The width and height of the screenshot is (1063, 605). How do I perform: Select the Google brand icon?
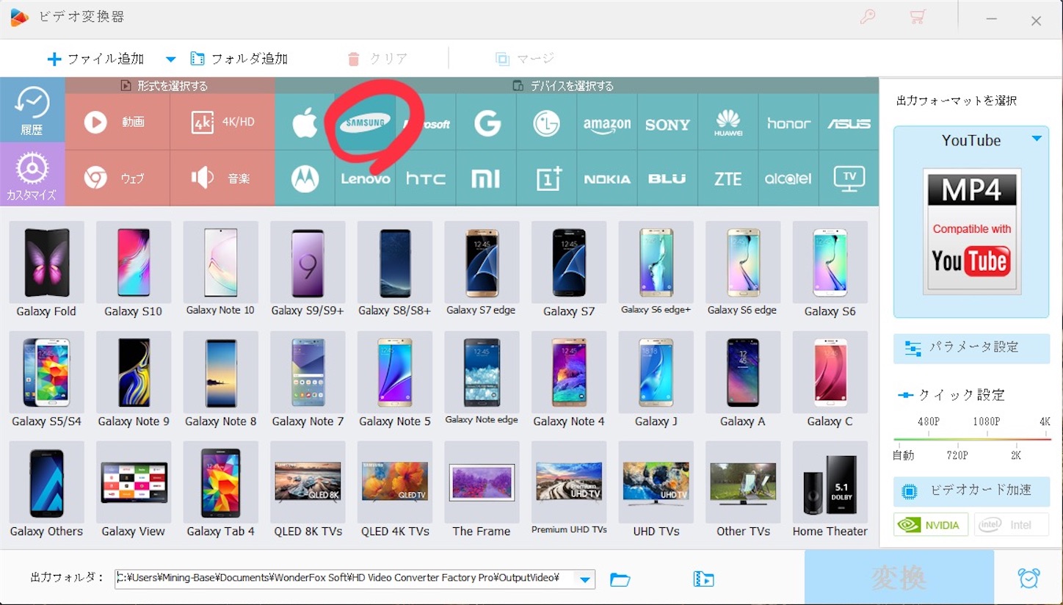click(487, 123)
